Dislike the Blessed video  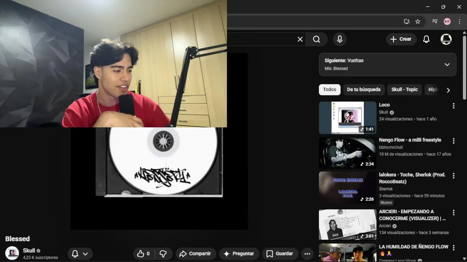(163, 254)
